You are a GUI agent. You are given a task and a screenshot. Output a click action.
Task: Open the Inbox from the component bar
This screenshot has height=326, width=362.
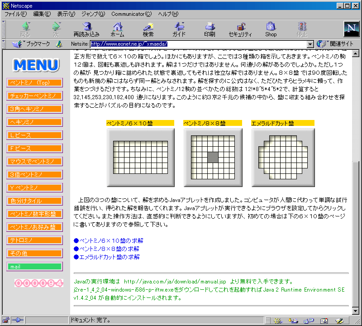click(293, 321)
